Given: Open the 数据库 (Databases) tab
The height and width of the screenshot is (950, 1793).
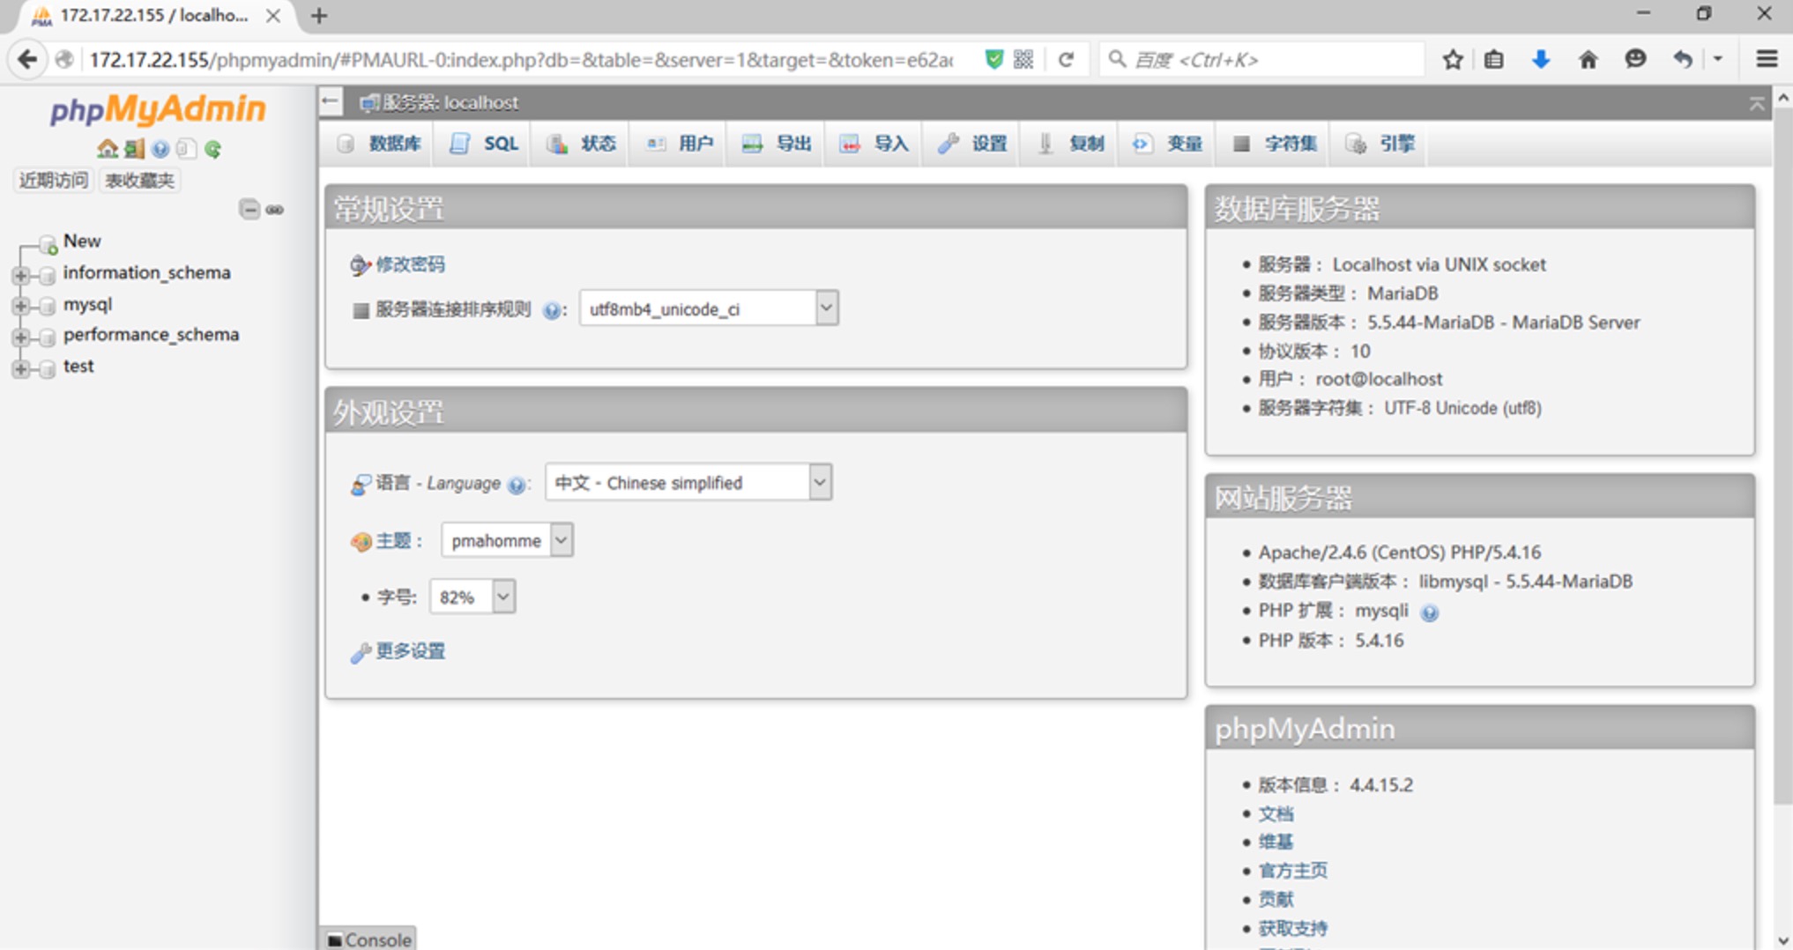Looking at the screenshot, I should [x=381, y=144].
